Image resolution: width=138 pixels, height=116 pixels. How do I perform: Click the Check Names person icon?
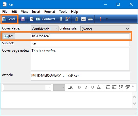click(68, 19)
